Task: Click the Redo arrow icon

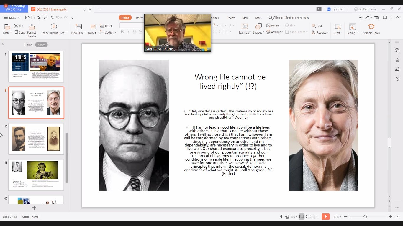Action: tap(65, 18)
